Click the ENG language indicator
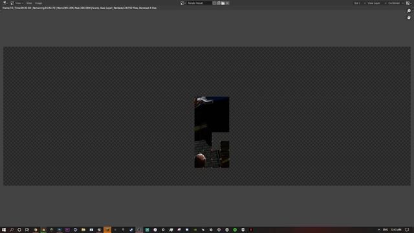This screenshot has width=414, height=233. click(386, 230)
